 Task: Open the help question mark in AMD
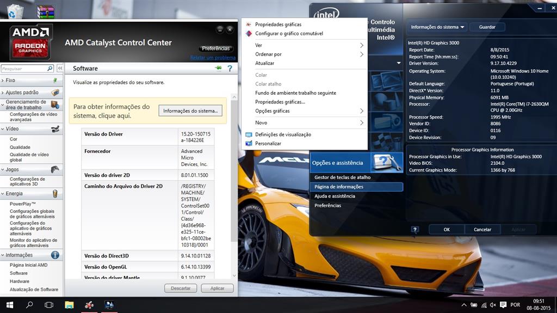pyautogui.click(x=230, y=68)
